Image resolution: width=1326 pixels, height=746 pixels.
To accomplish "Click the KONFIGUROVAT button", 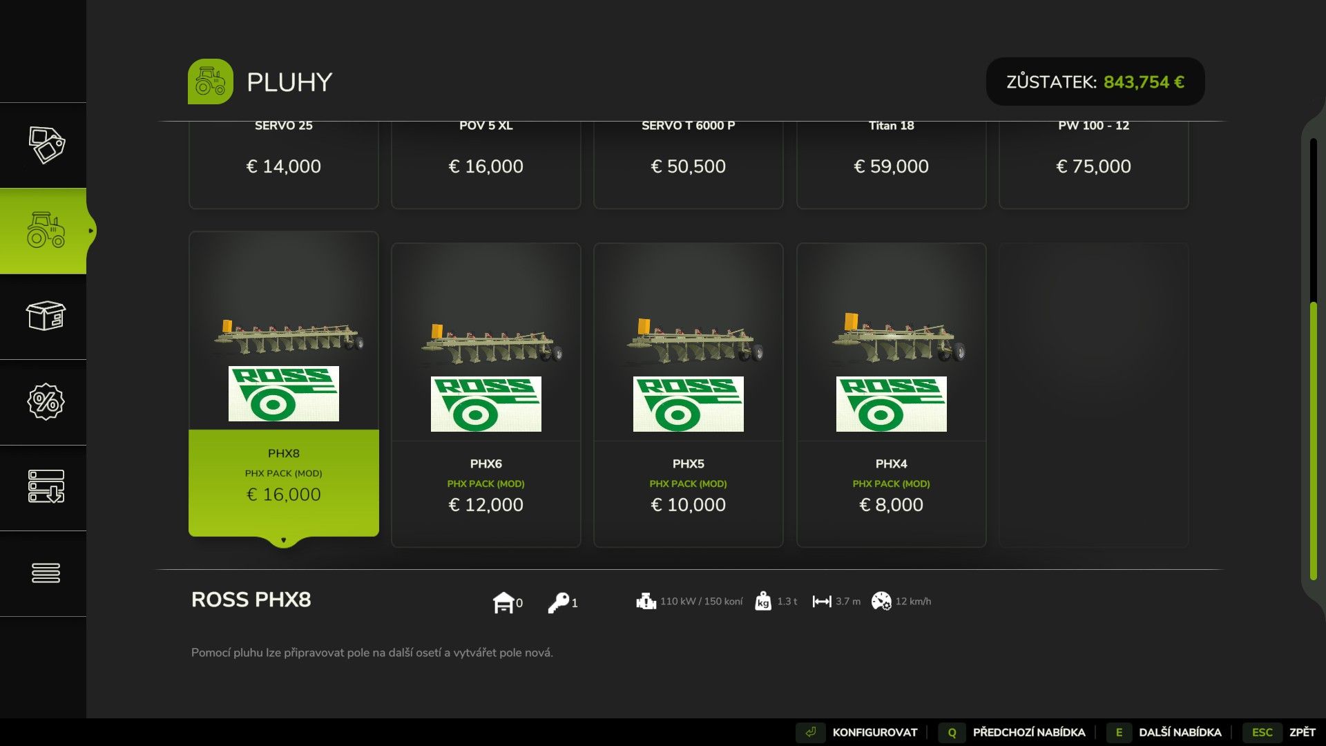I will pos(857,732).
